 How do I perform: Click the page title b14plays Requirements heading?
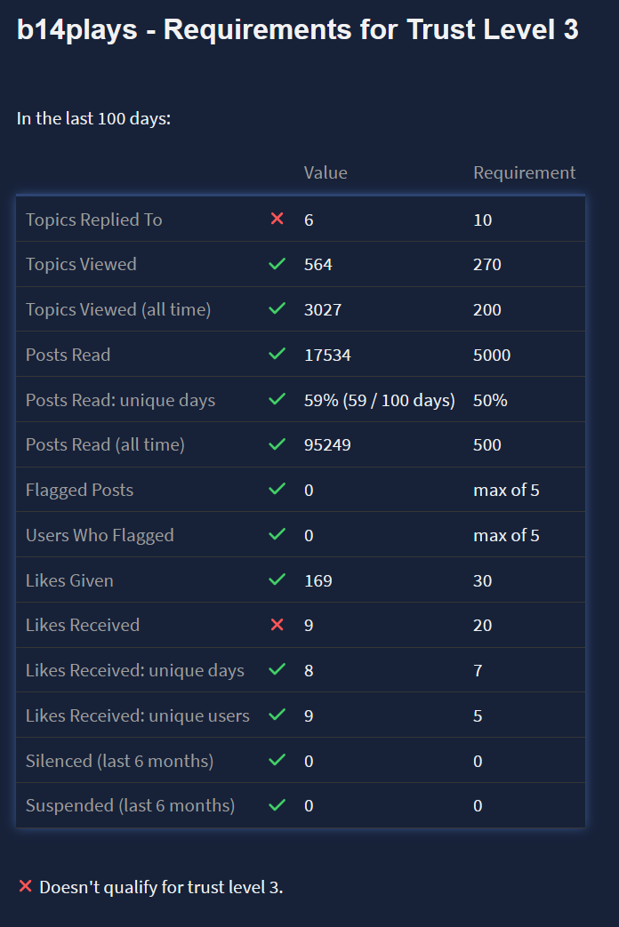pos(298,30)
